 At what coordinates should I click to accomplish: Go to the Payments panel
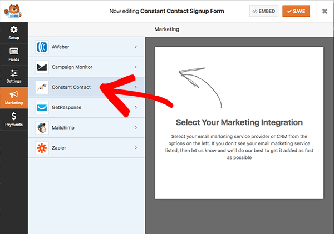point(14,119)
